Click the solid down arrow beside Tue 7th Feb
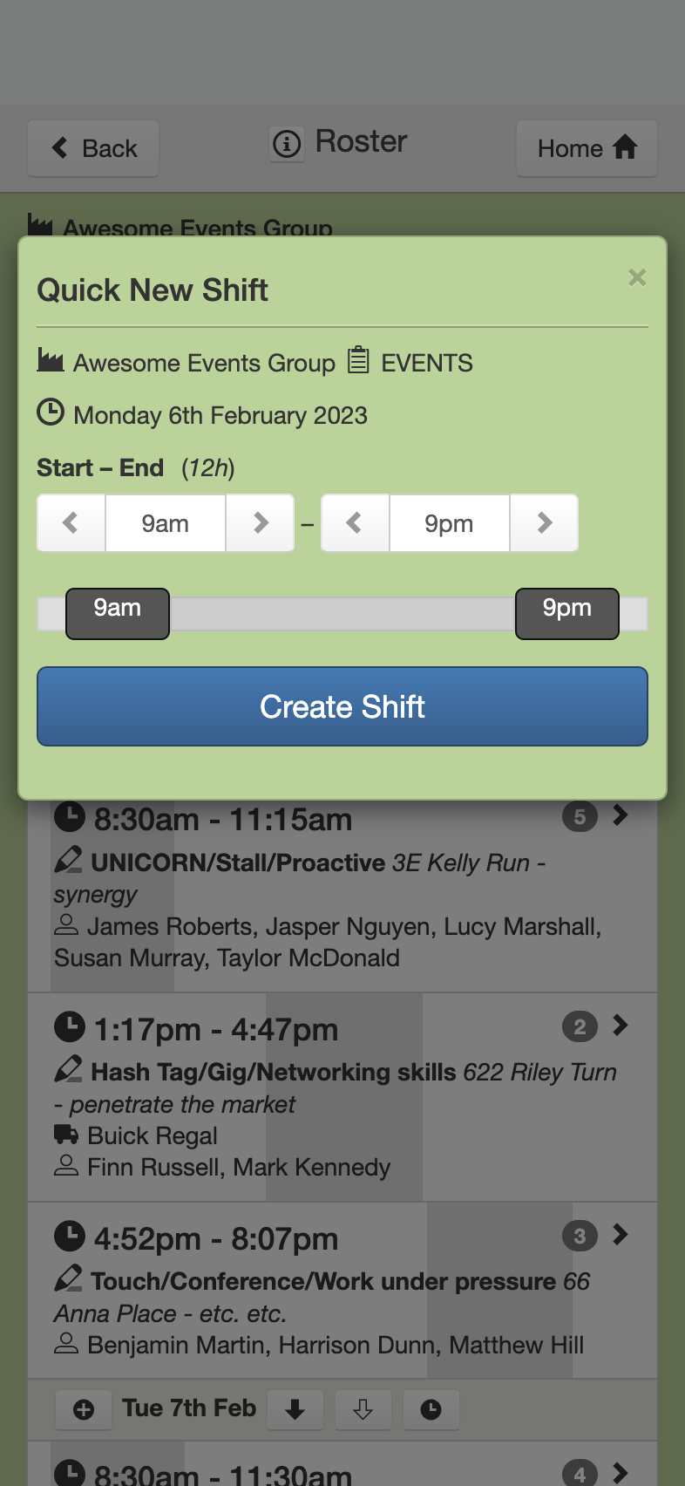The image size is (685, 1486). click(x=295, y=1409)
